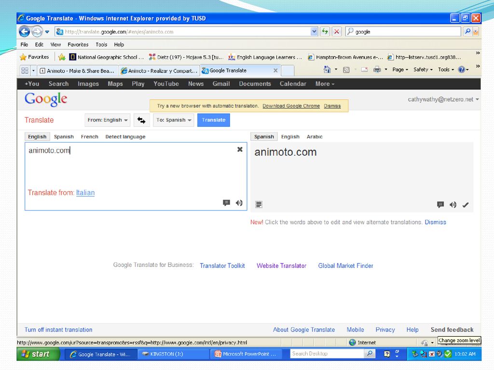Click YouTube in the Google bar
The height and width of the screenshot is (370, 494).
click(x=166, y=84)
